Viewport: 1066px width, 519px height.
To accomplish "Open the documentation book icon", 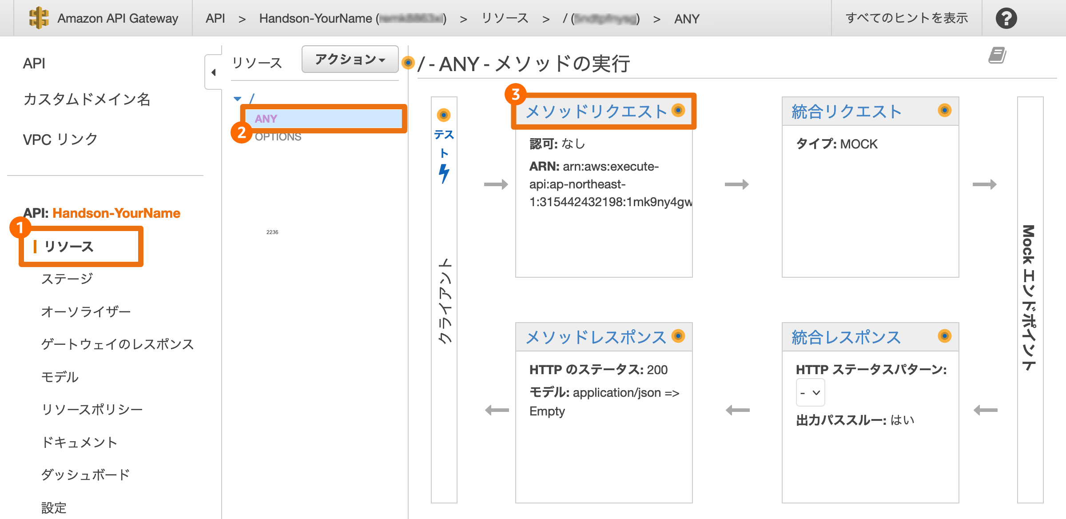I will tap(997, 56).
